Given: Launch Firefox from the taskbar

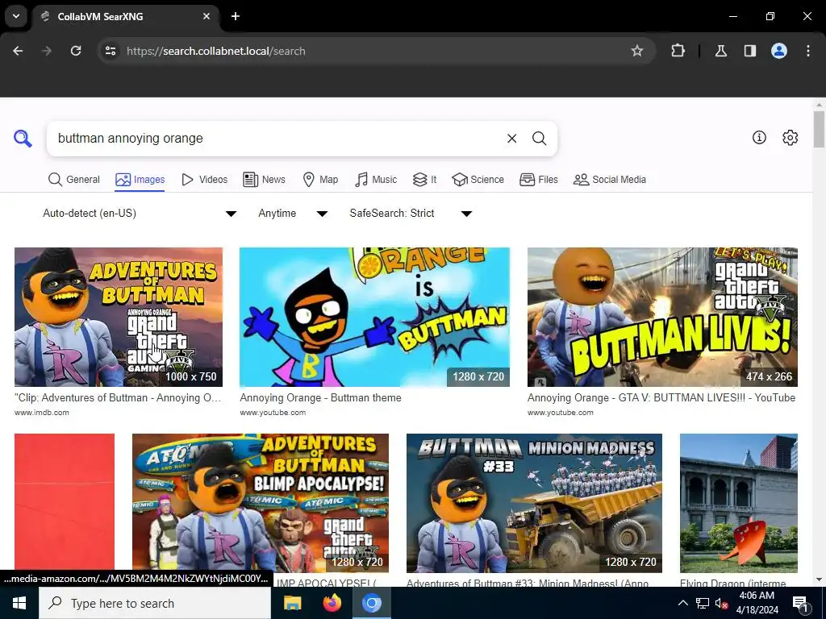Looking at the screenshot, I should pyautogui.click(x=332, y=603).
